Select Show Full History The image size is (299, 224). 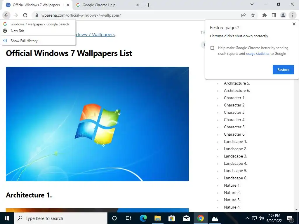[38, 41]
